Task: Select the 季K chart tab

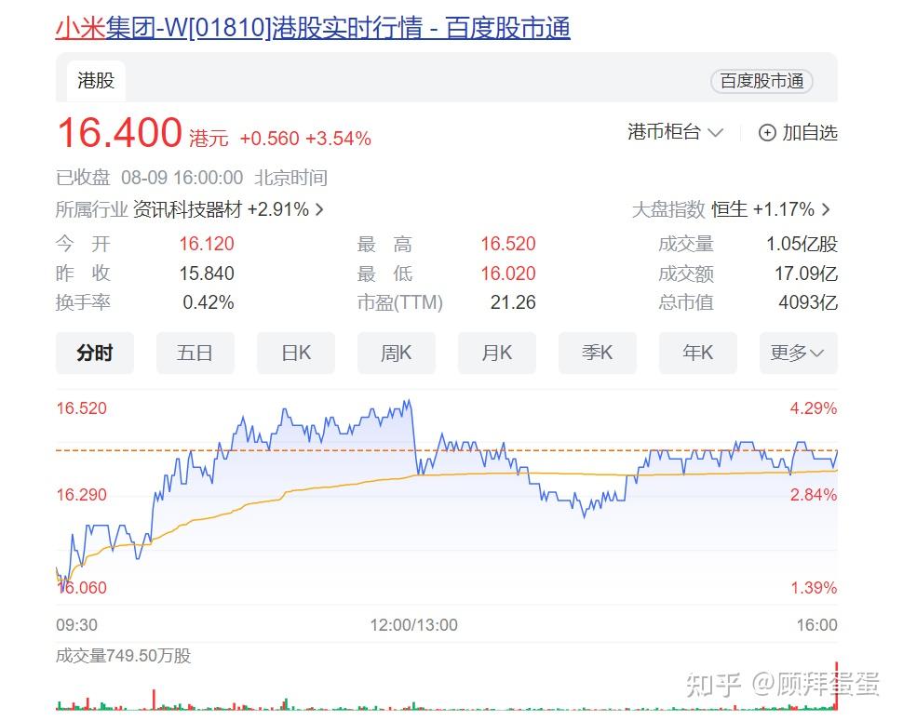Action: pyautogui.click(x=598, y=353)
